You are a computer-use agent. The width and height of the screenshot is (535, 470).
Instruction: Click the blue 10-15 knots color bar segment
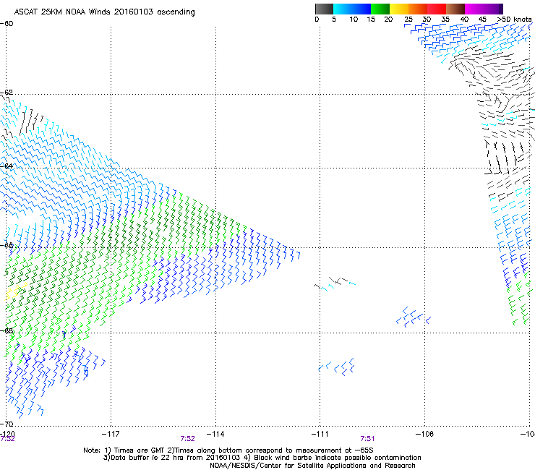click(361, 9)
